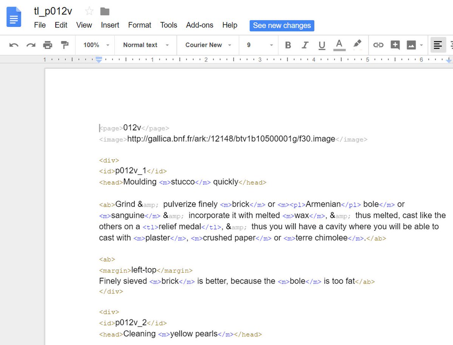Image resolution: width=453 pixels, height=345 pixels.
Task: Open the text color picker
Action: click(x=339, y=45)
